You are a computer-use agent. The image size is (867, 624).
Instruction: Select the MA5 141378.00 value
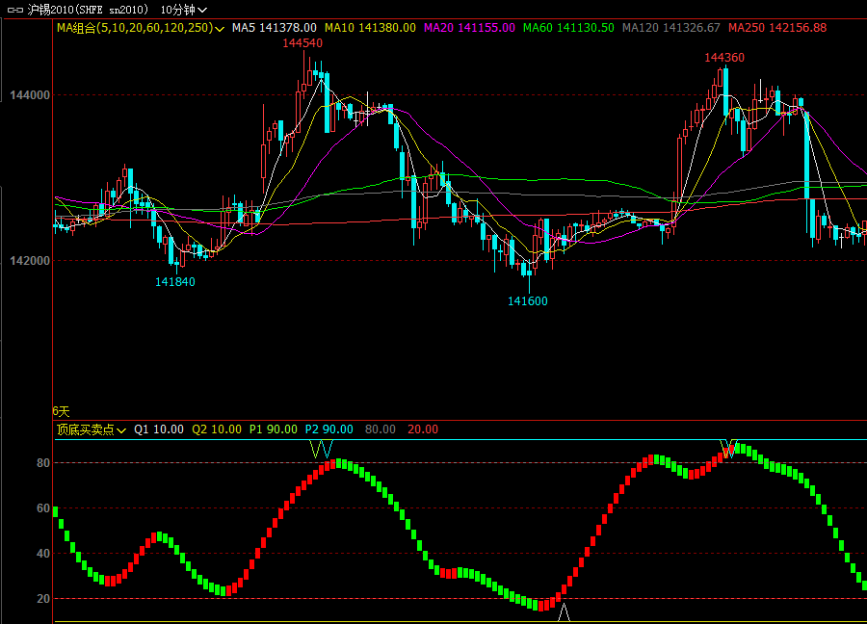coord(275,28)
